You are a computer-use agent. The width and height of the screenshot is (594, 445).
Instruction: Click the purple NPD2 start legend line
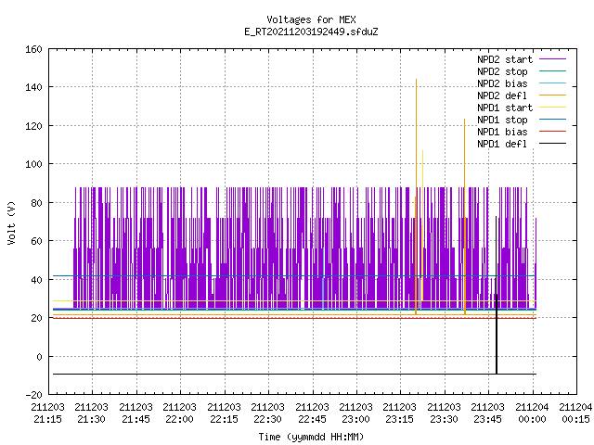[x=552, y=59]
